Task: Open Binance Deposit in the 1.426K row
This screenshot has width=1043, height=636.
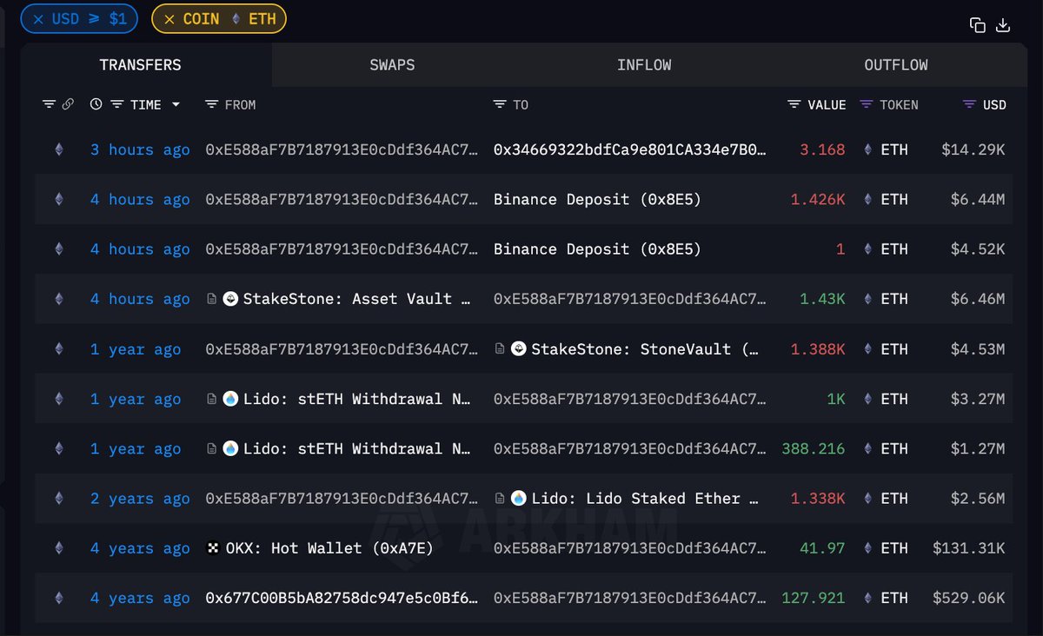Action: pyautogui.click(x=597, y=199)
